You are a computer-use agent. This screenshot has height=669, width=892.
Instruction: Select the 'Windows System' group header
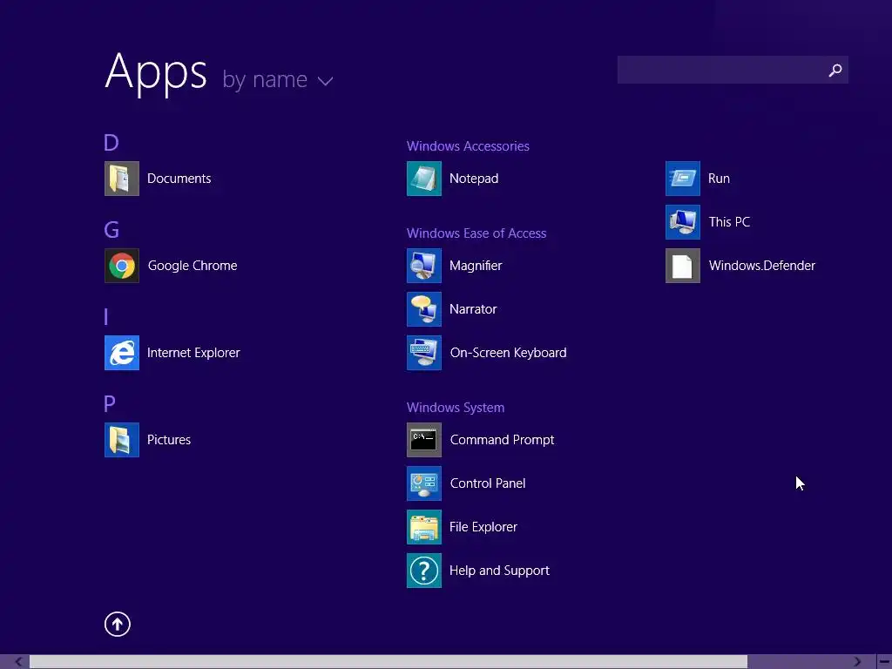click(x=455, y=408)
